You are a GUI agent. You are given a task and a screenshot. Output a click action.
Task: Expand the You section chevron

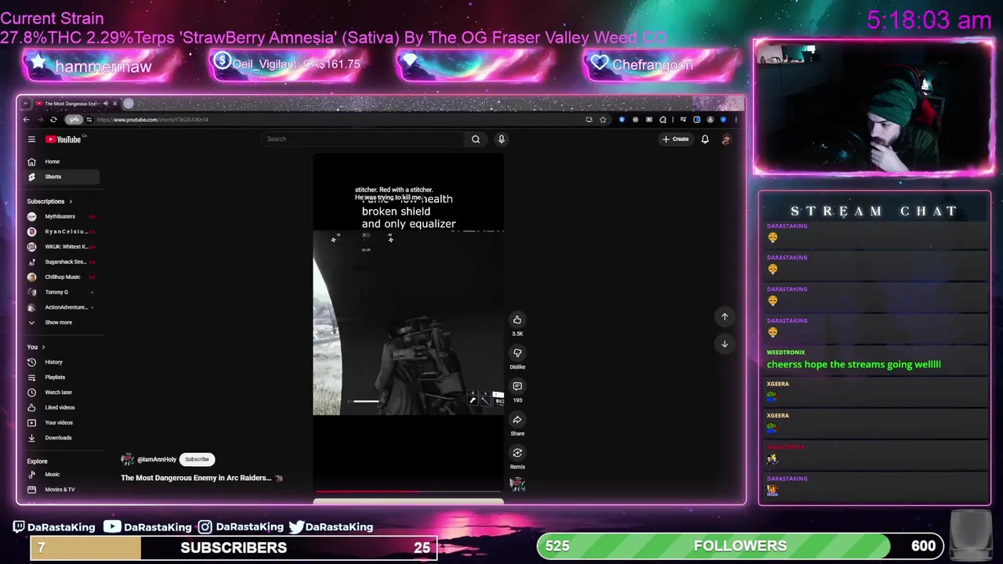tap(43, 347)
